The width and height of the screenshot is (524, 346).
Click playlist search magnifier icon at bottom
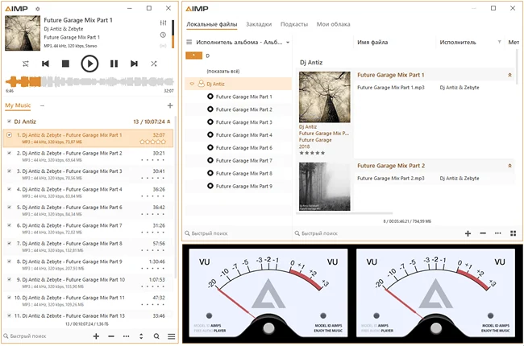pos(156,336)
